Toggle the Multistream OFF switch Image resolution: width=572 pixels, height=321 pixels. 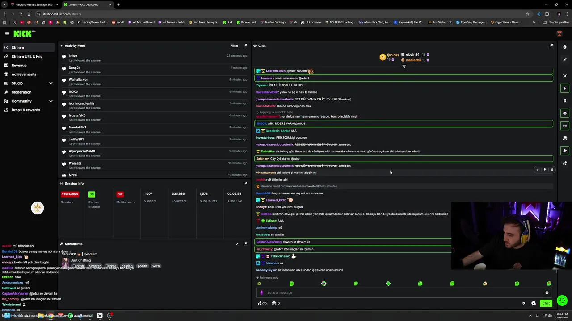pyautogui.click(x=120, y=194)
